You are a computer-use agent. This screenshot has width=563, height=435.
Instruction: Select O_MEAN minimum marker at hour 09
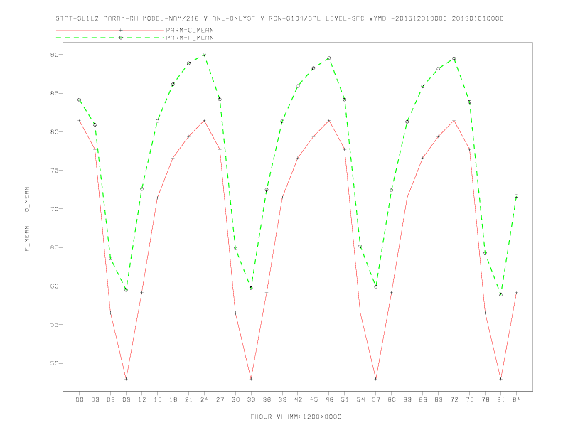pyautogui.click(x=126, y=379)
